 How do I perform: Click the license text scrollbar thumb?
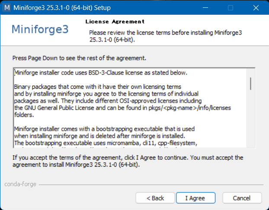(250, 82)
